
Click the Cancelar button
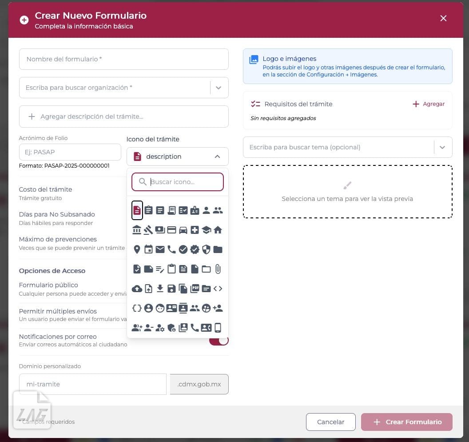click(330, 422)
